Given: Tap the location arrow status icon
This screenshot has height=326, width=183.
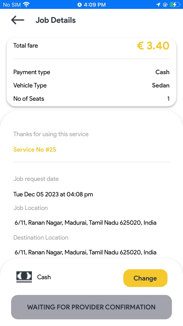Looking at the screenshot, I should coord(158,4).
